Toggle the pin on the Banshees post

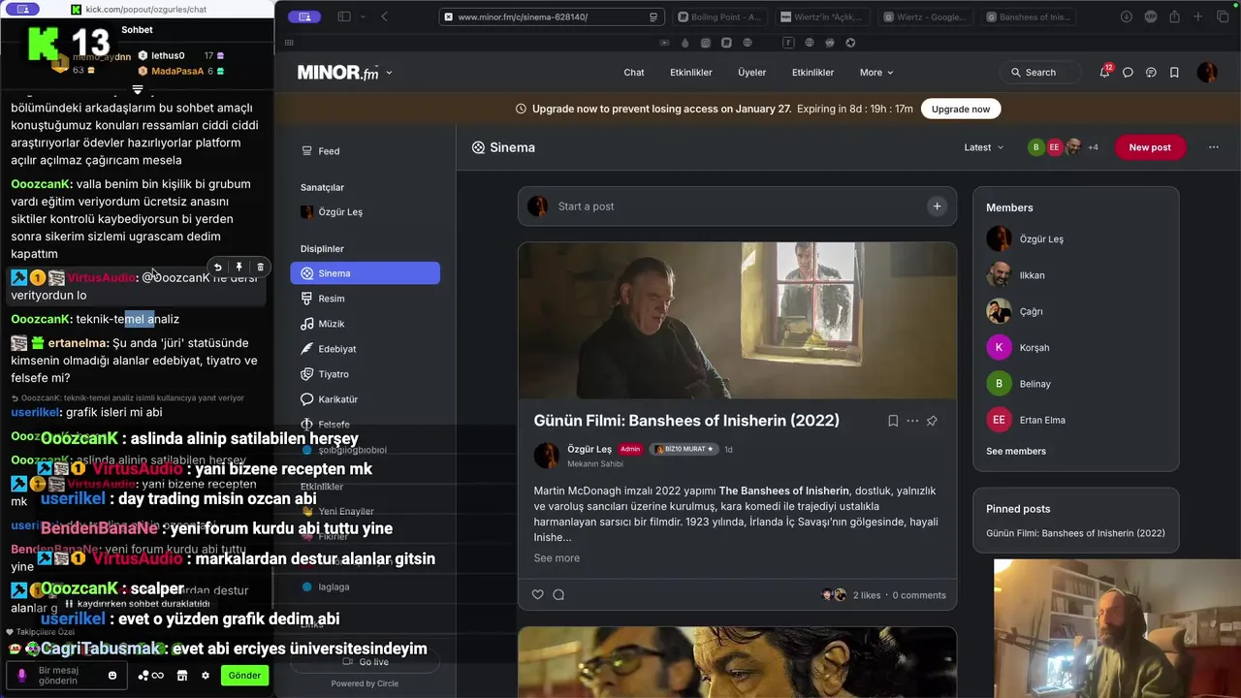pyautogui.click(x=932, y=421)
